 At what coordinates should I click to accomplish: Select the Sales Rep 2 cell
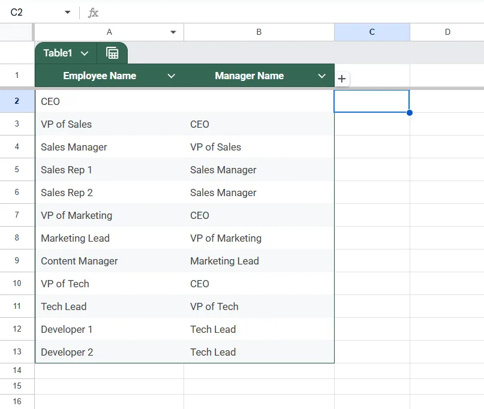(110, 193)
